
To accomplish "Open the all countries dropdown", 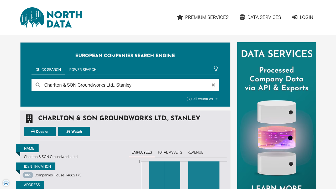I will pyautogui.click(x=203, y=99).
